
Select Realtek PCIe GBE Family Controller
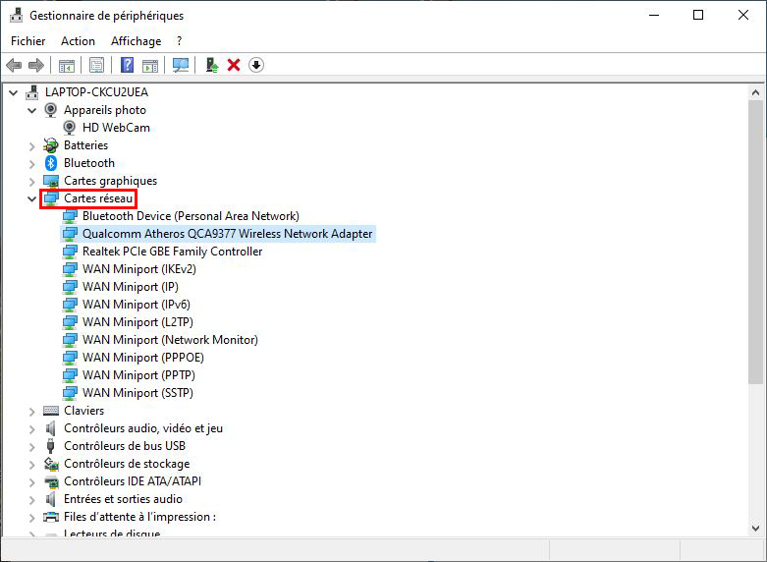tap(172, 252)
